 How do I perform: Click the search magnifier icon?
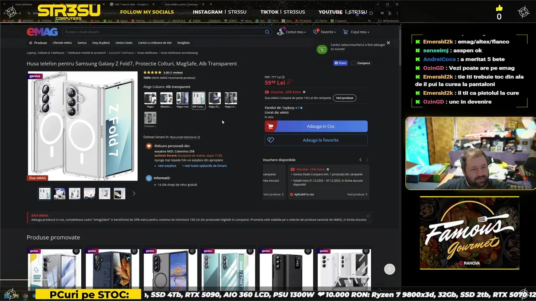(x=267, y=32)
